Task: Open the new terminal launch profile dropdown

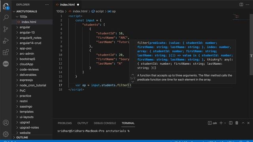Action: 225,123
